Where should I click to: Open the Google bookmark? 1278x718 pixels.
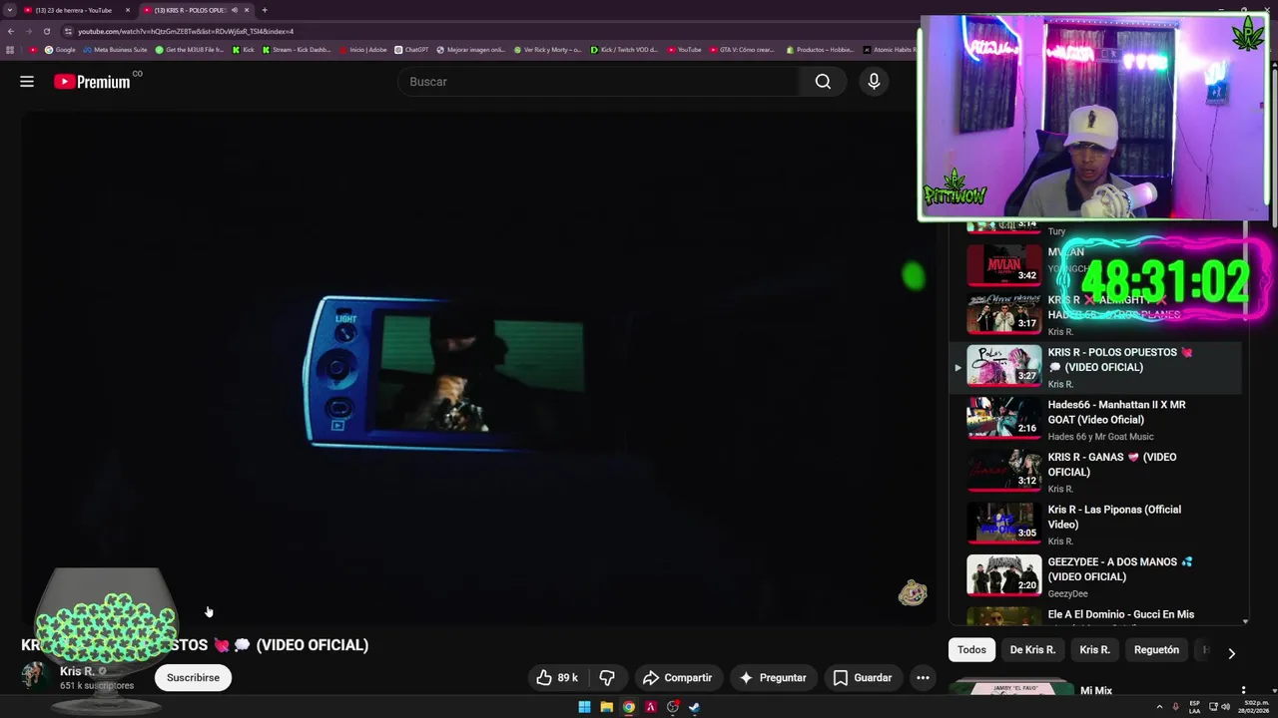(60, 50)
